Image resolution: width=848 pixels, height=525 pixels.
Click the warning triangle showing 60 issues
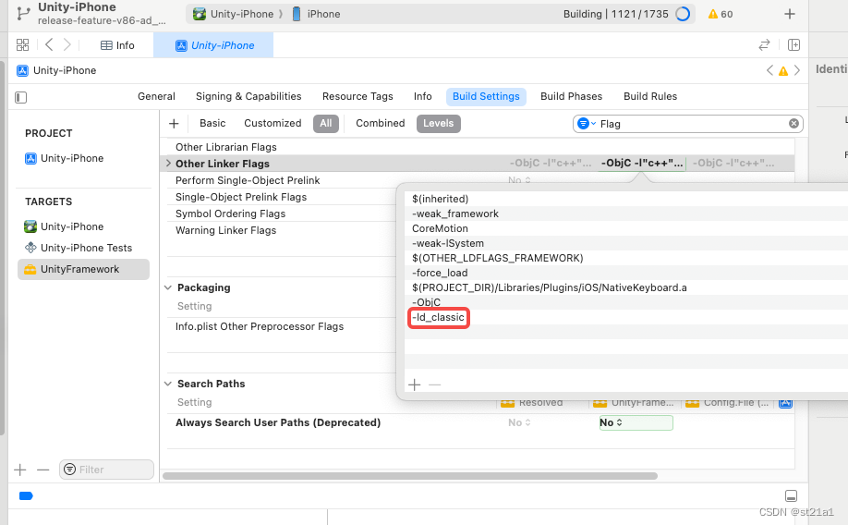click(720, 14)
